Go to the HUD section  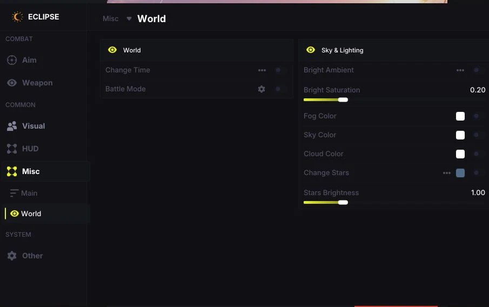click(x=30, y=149)
